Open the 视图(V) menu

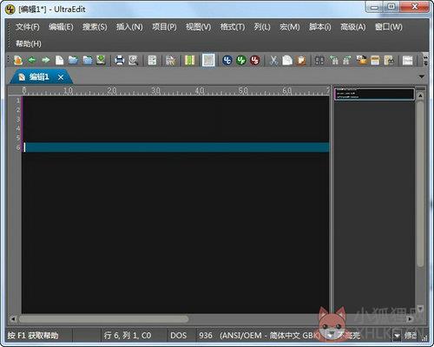click(x=198, y=27)
